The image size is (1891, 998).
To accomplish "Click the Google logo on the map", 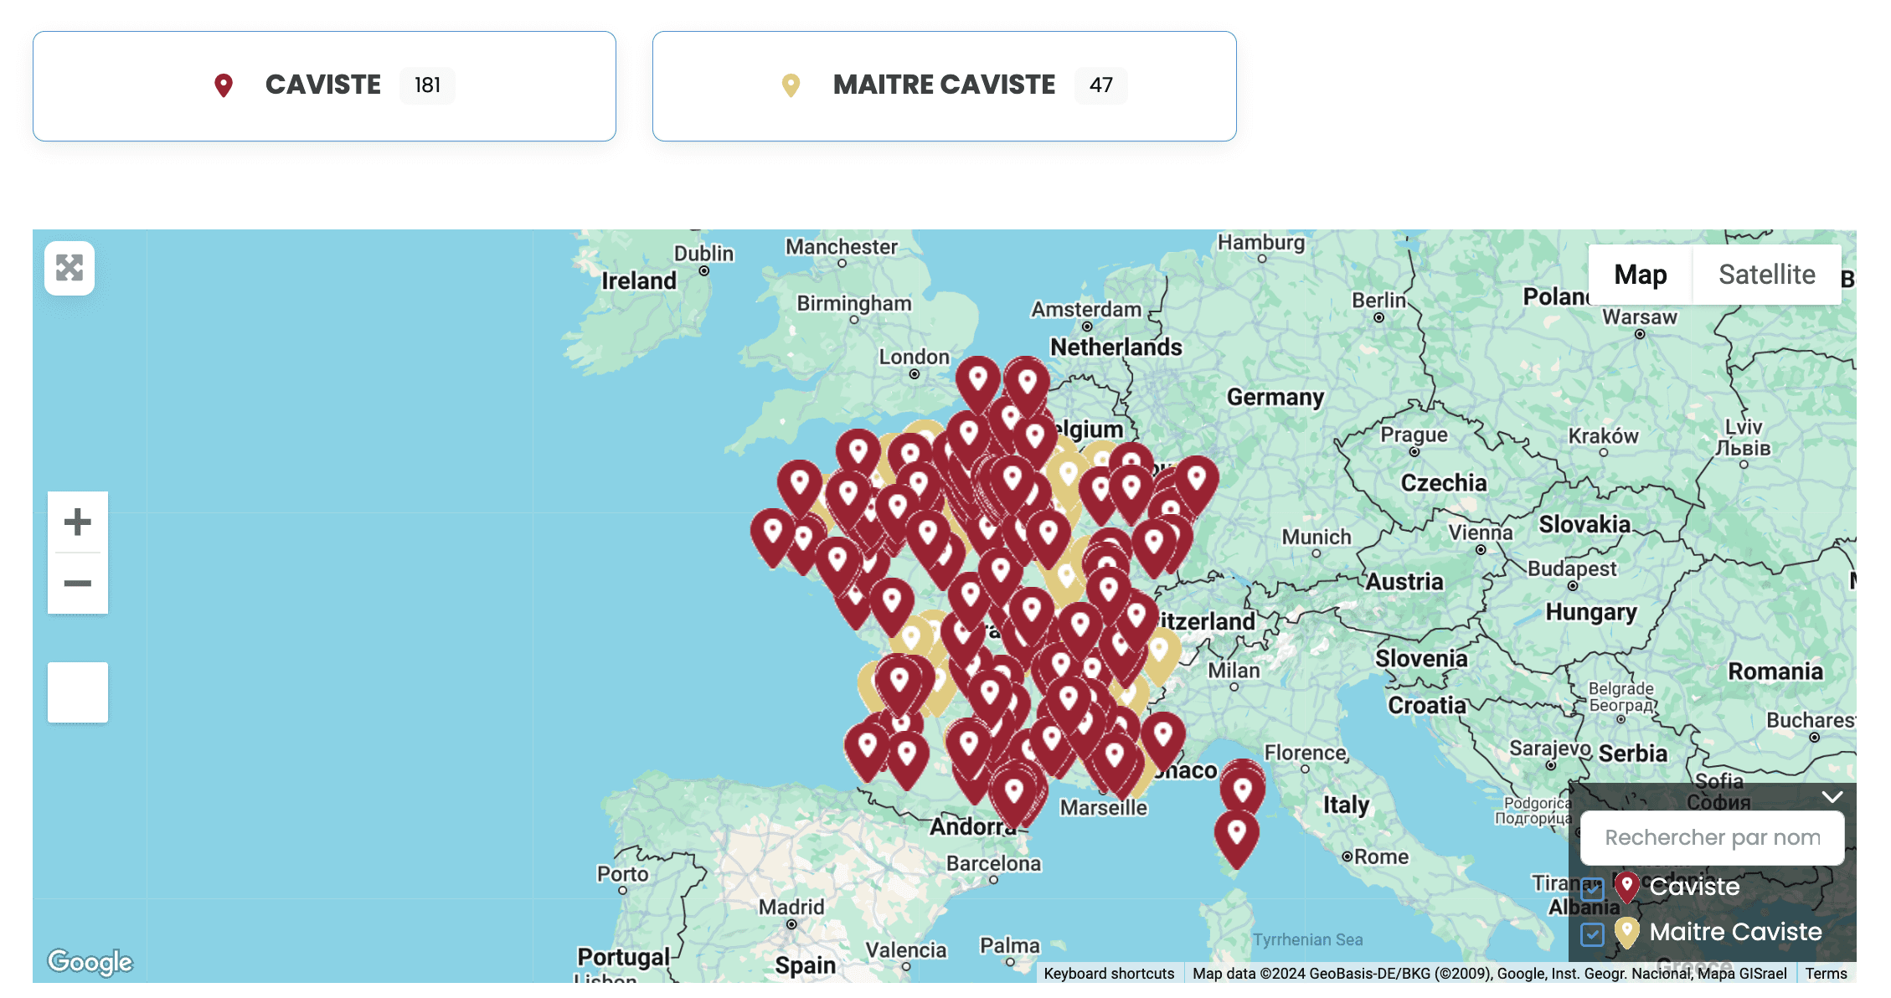I will tap(90, 962).
